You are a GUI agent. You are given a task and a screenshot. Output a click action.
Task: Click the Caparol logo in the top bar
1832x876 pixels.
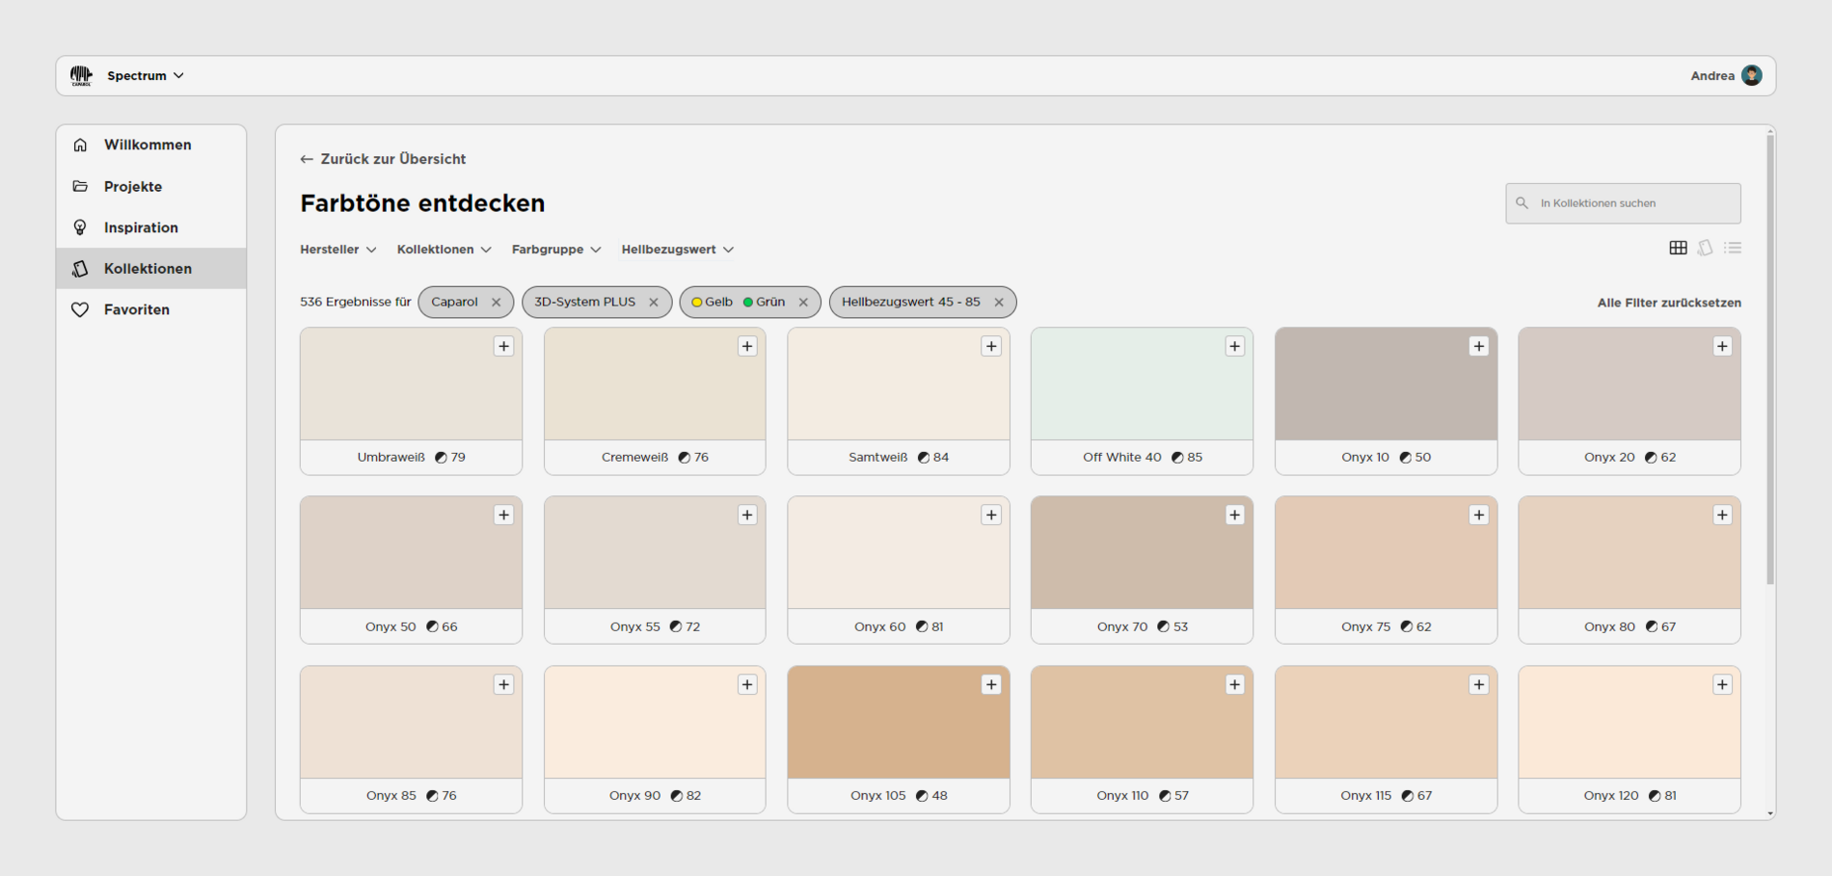click(x=82, y=75)
